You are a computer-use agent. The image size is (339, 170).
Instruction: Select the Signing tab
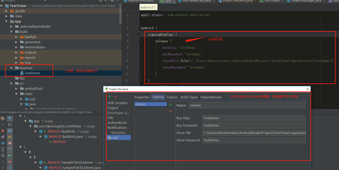pos(158,97)
